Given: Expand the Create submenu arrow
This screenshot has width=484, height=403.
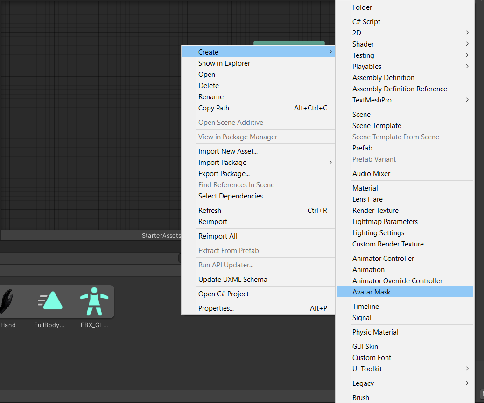Looking at the screenshot, I should tap(330, 52).
